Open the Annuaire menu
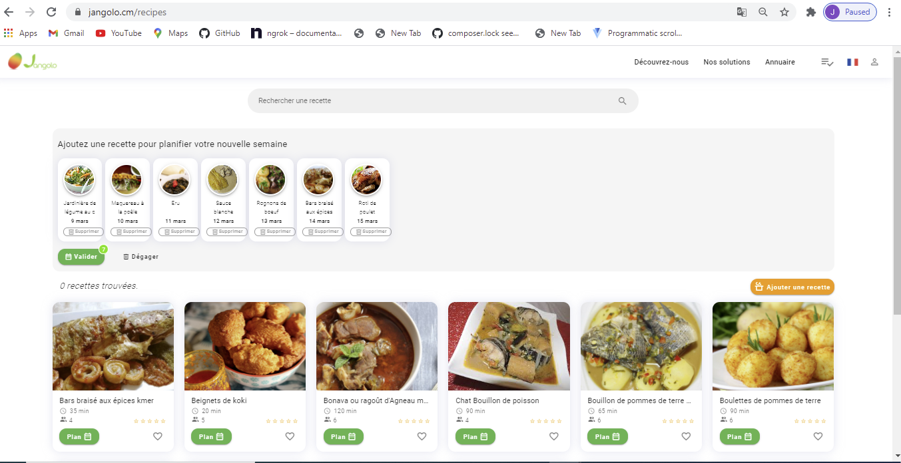The width and height of the screenshot is (901, 463). (780, 62)
